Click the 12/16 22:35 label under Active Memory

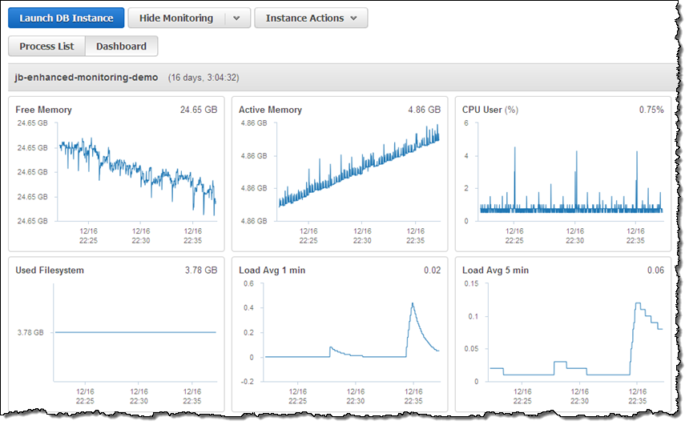415,236
